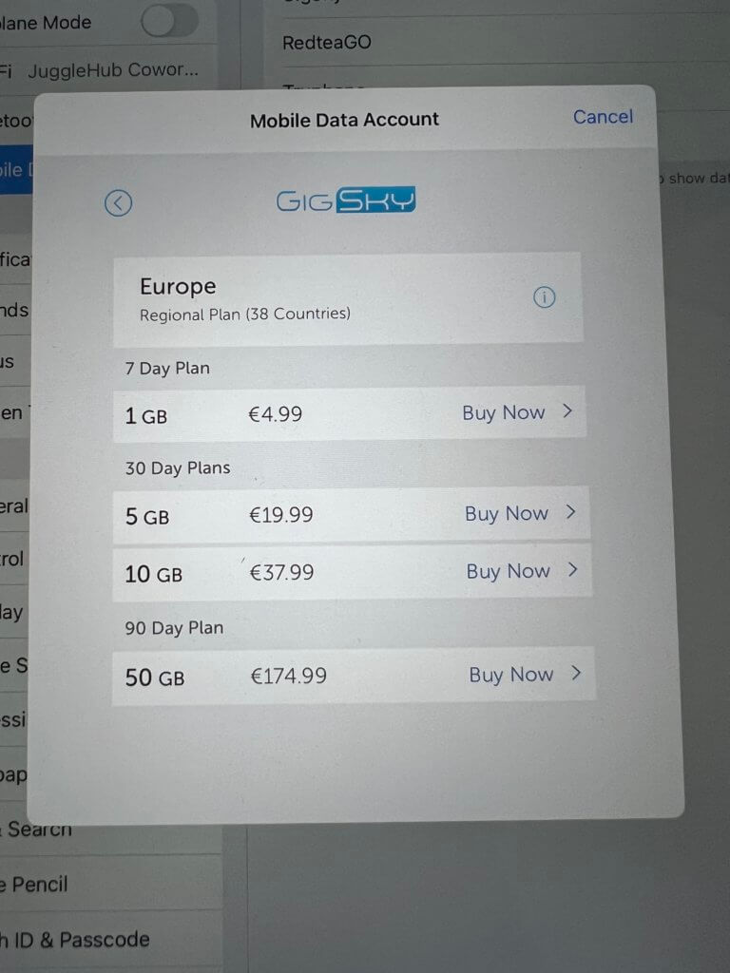Screen dimensions: 730x973
Task: Open the Europe plan info icon
Action: (545, 297)
